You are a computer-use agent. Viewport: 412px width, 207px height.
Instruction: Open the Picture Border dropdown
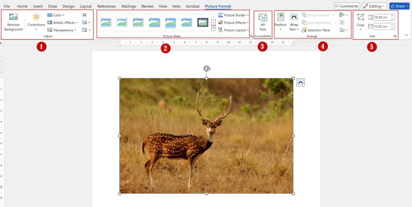pos(233,15)
